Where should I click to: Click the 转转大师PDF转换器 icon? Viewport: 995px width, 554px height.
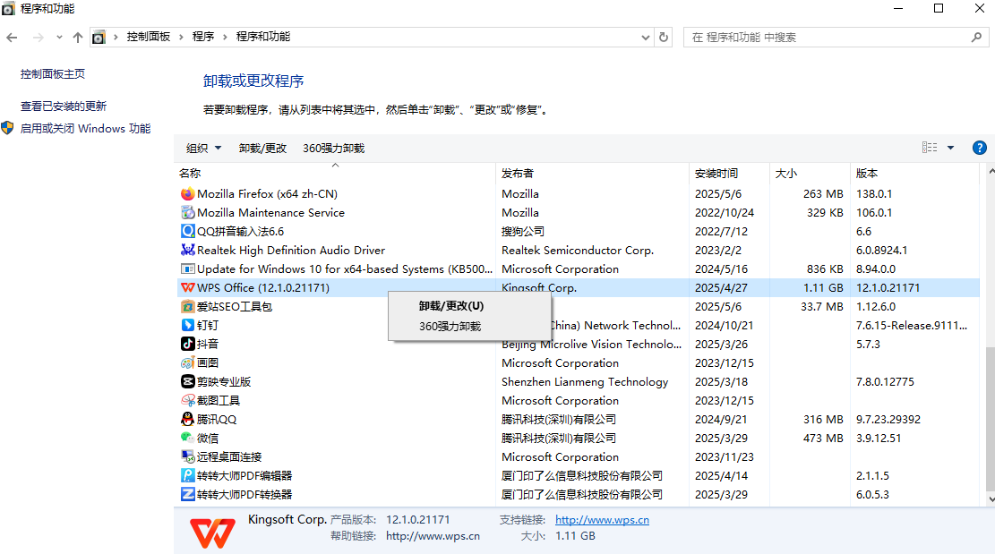188,494
